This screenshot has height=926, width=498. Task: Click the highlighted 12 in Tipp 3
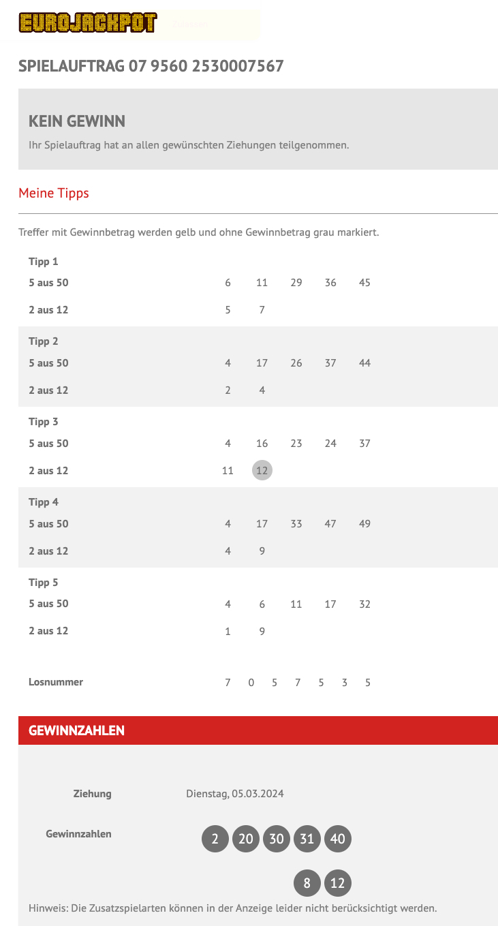[x=262, y=471]
